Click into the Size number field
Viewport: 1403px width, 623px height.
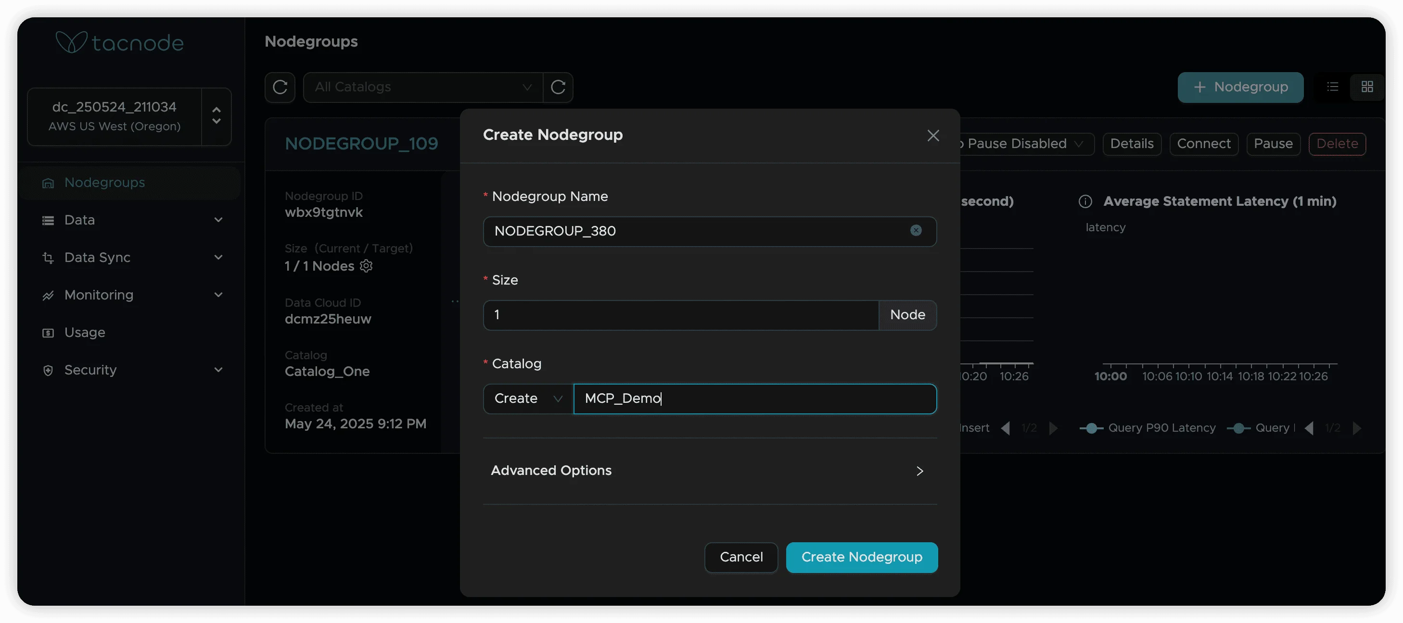[x=681, y=315]
